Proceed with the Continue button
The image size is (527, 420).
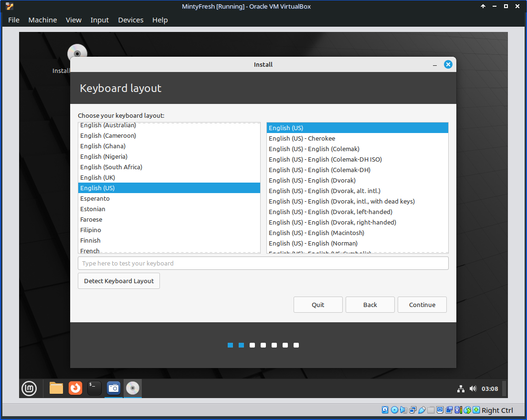pyautogui.click(x=422, y=305)
